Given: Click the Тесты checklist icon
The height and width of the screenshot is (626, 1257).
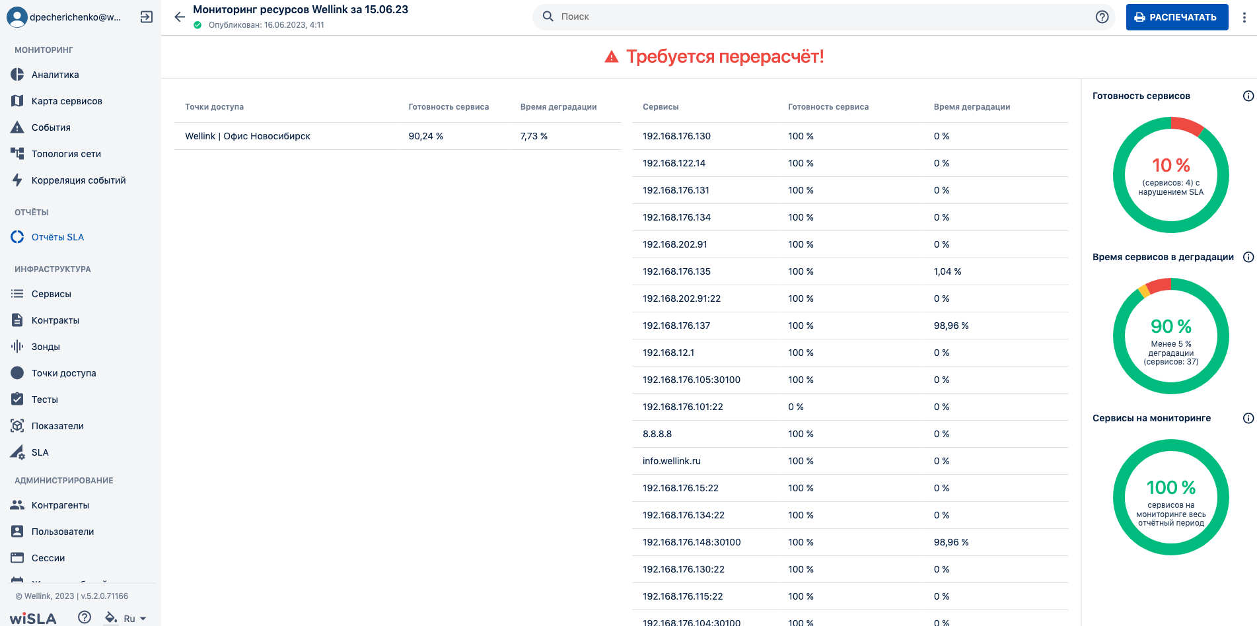Looking at the screenshot, I should [17, 400].
